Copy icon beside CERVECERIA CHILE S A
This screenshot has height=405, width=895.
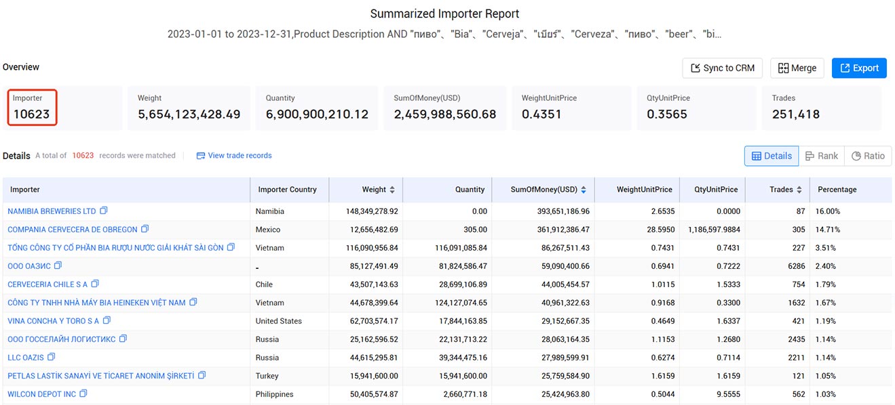95,284
